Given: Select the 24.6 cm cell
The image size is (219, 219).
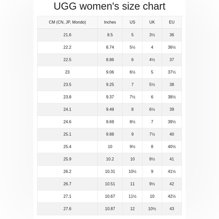Looking at the screenshot, I should pos(67,122).
